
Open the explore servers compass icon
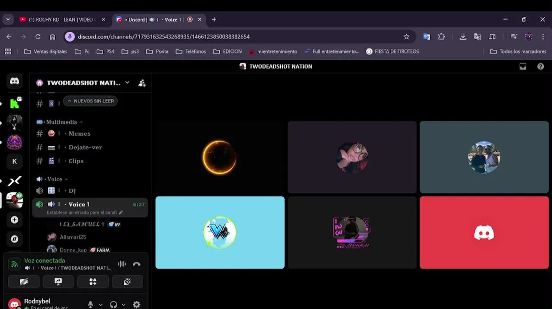click(x=15, y=239)
